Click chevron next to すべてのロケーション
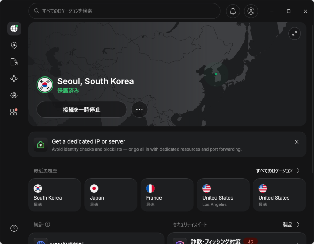Screen dimensions: 314x244 click(x=298, y=171)
